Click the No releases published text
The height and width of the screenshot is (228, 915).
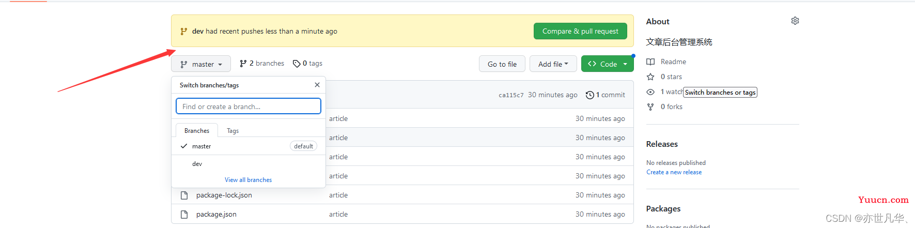676,163
